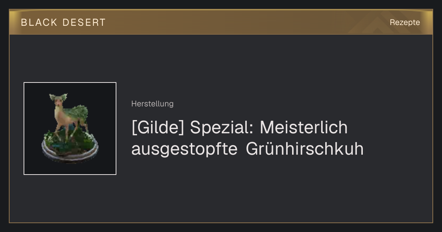The width and height of the screenshot is (442, 232).
Task: Click the round stone base of the trophy
Action: 70,151
